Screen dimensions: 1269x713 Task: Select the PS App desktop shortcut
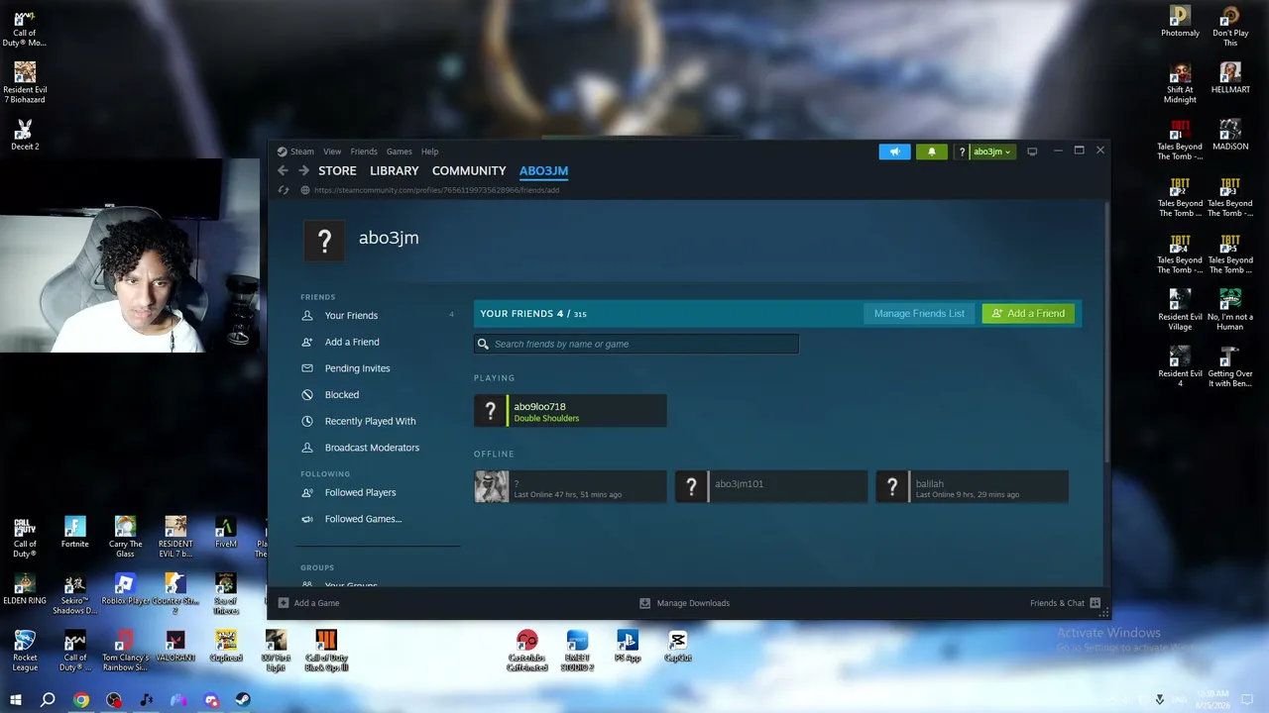coord(628,646)
